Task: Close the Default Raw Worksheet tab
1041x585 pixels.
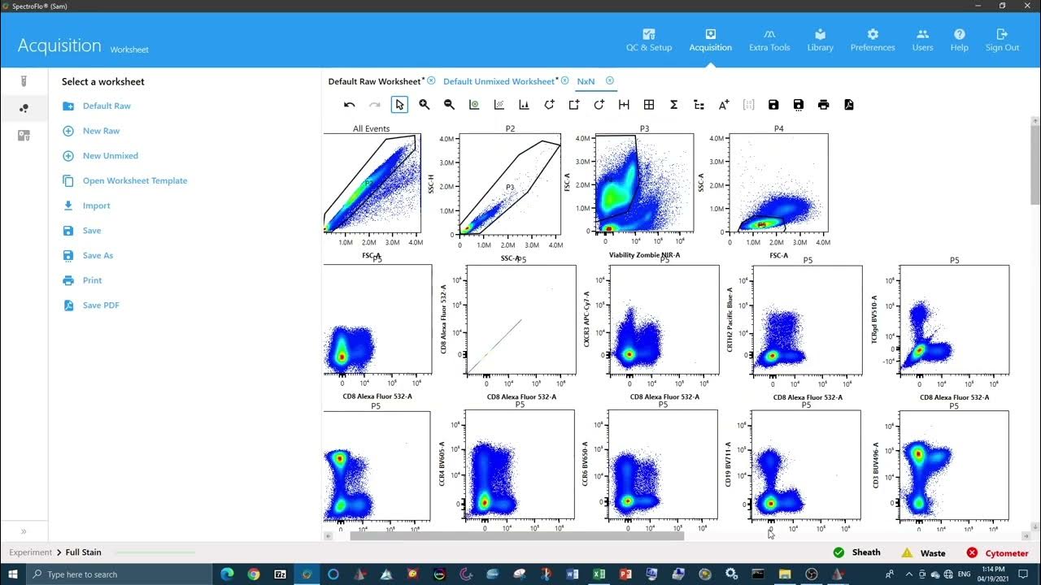Action: [x=431, y=80]
